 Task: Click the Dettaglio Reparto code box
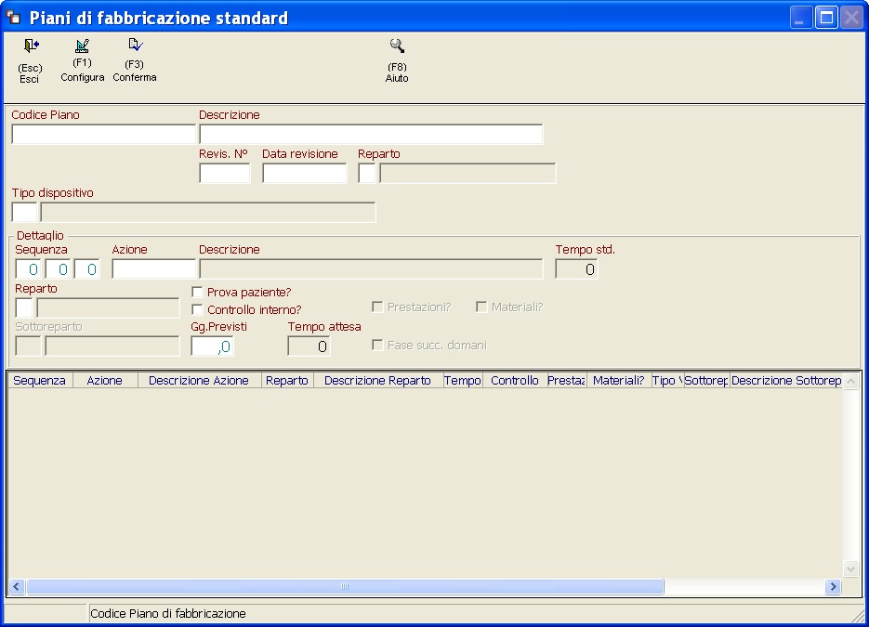tap(24, 308)
